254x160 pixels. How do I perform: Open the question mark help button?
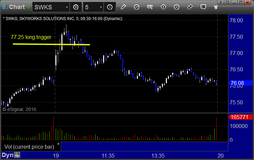221,2
